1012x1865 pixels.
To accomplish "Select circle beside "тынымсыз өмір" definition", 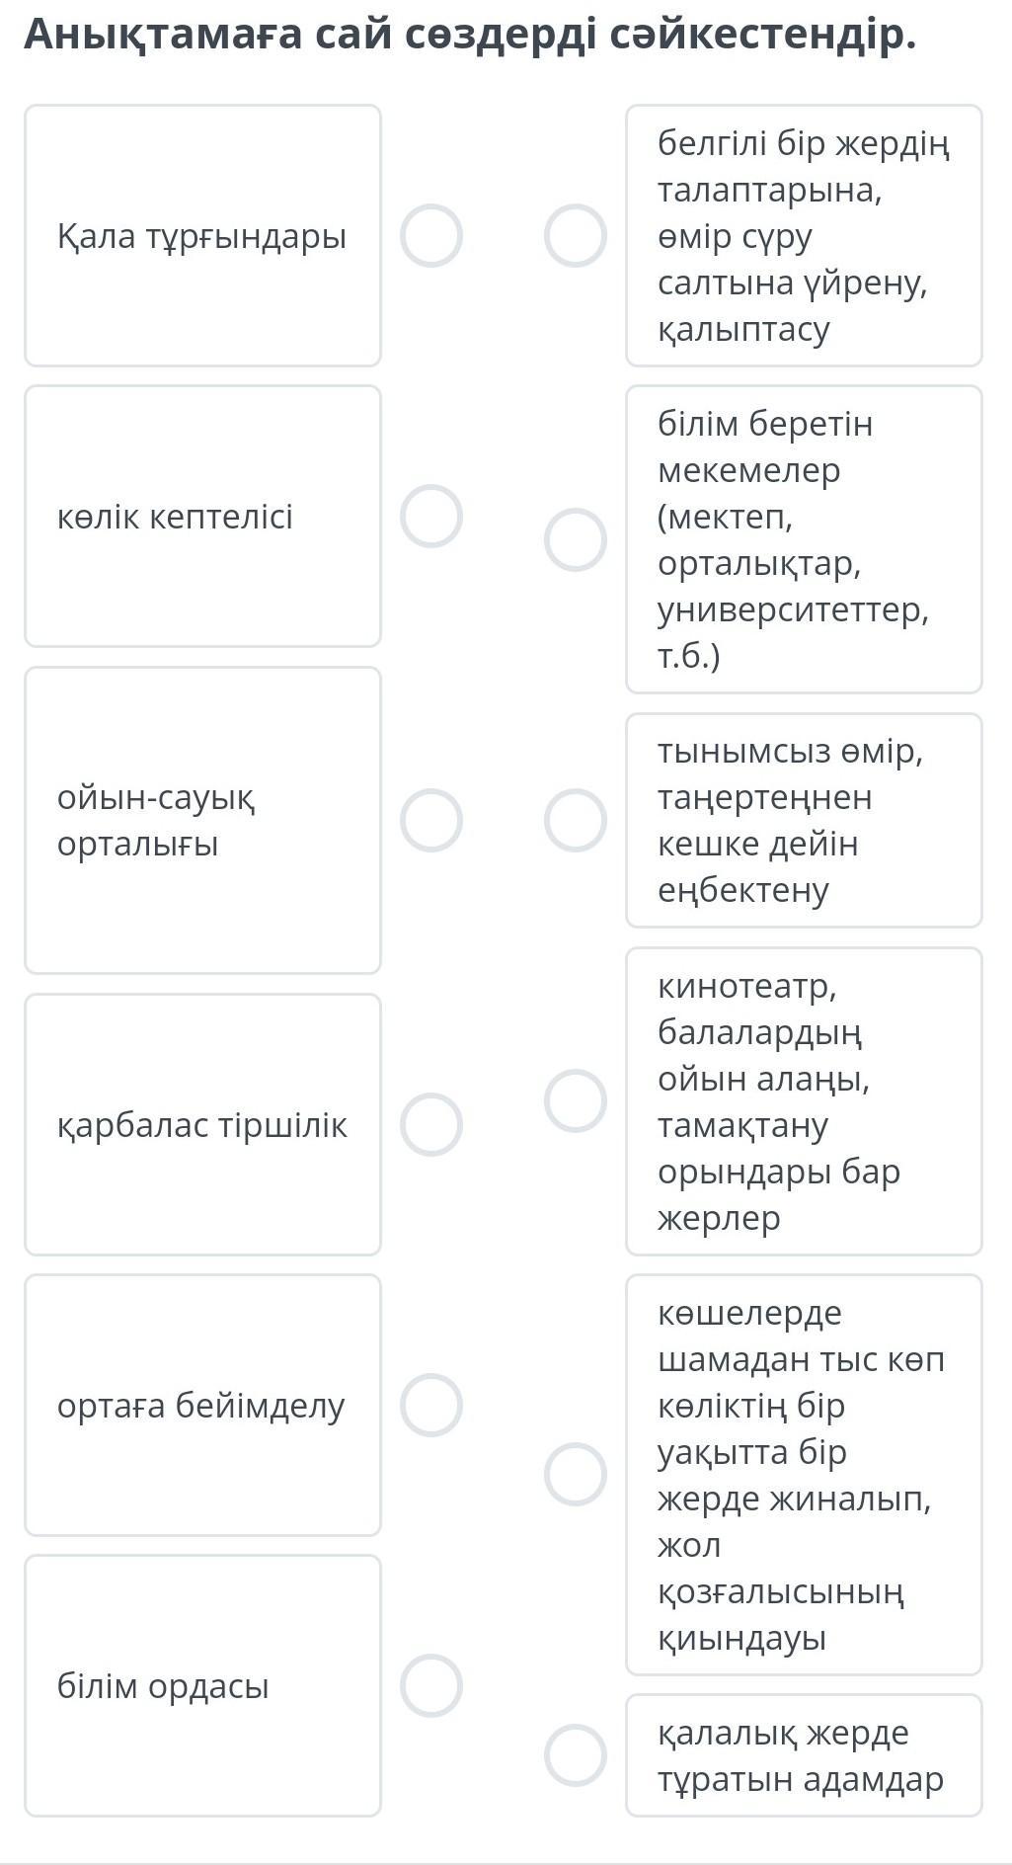I will tap(576, 820).
